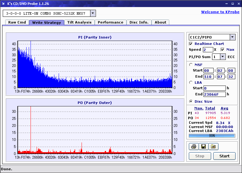Open the LITE-ON drive selector dropdown
Image resolution: width=242 pixels, height=173 pixels.
tap(93, 13)
